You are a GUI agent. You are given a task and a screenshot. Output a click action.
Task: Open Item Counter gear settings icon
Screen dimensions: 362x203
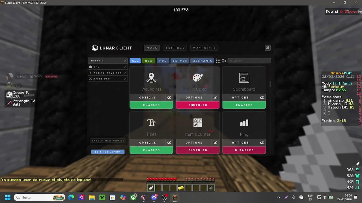(216, 143)
